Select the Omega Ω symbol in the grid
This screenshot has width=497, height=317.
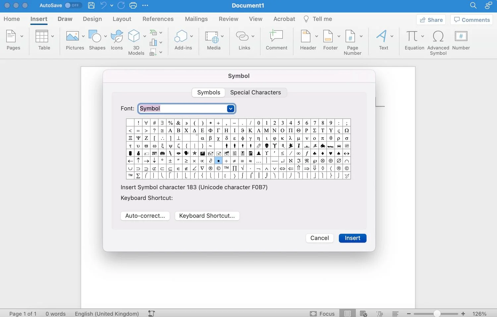[x=347, y=130]
